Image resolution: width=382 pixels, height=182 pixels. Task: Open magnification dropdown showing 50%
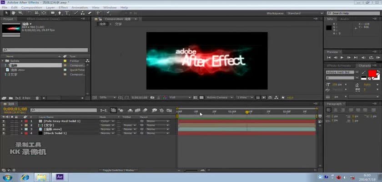[x=107, y=97]
